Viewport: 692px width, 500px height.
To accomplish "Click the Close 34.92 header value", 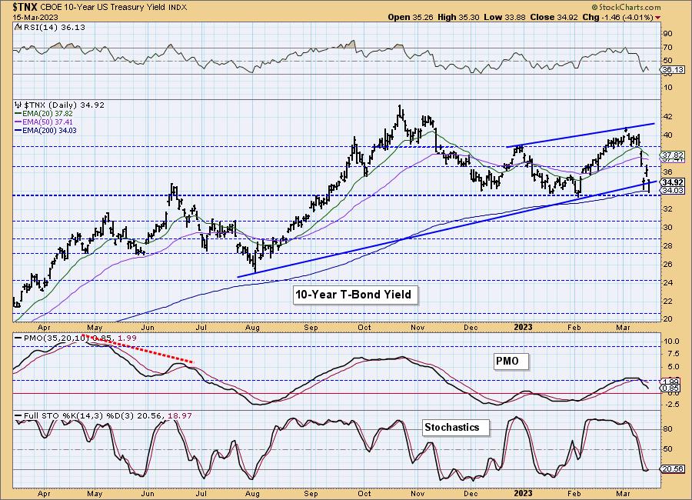I will [554, 18].
